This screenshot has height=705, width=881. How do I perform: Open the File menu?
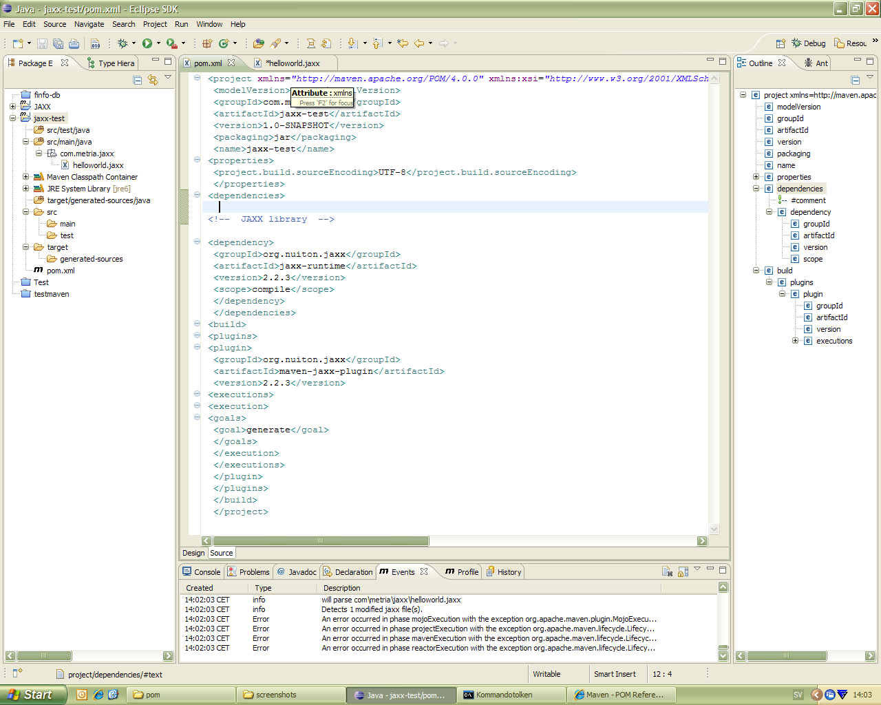click(x=9, y=24)
